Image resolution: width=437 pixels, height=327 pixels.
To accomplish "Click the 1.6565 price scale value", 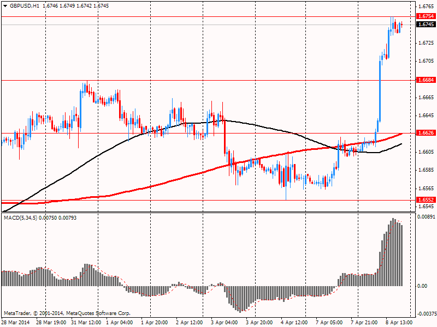I will click(426, 188).
